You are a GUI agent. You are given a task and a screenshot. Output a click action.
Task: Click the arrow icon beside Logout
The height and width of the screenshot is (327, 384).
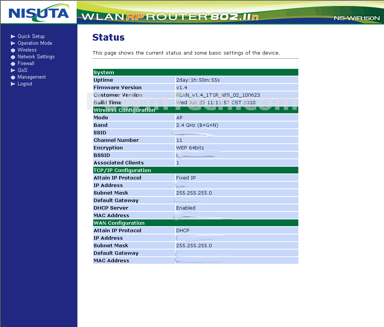coord(13,84)
